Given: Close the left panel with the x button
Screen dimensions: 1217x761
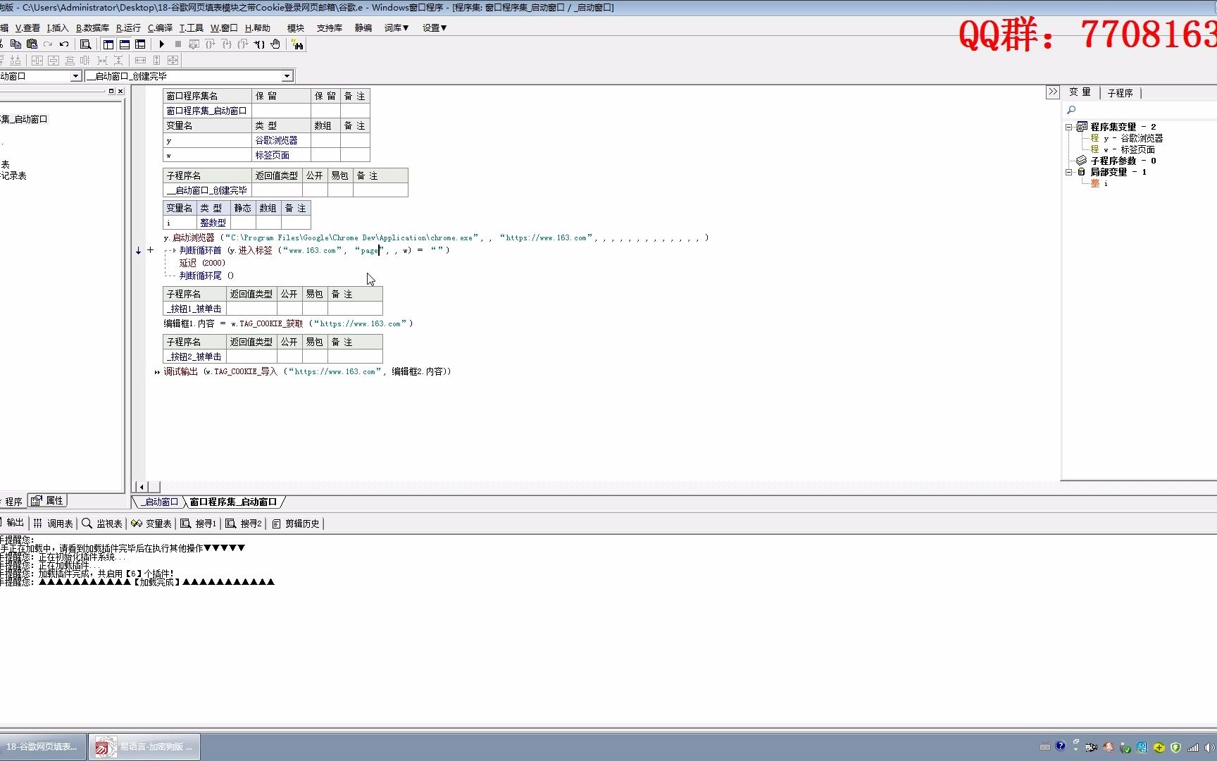Looking at the screenshot, I should pos(120,91).
